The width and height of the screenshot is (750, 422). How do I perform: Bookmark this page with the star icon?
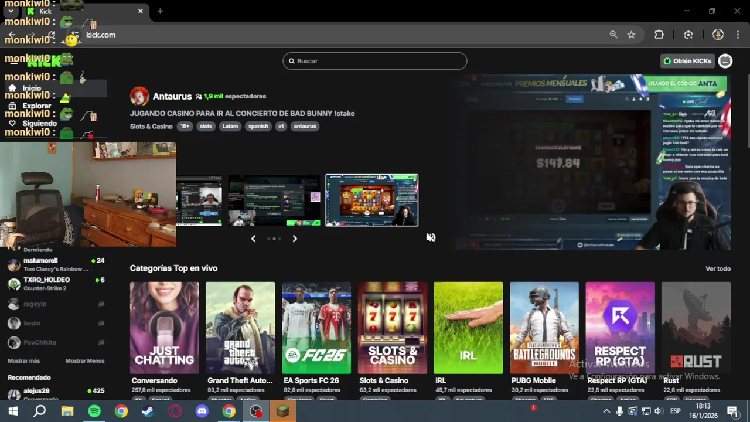click(x=631, y=35)
